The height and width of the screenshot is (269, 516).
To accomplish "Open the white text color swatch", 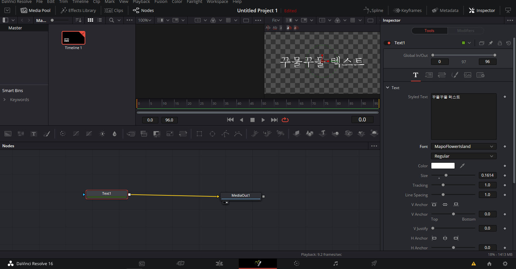I will tap(443, 166).
